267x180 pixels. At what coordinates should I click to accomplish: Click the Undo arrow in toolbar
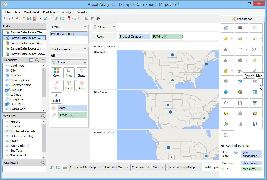click(5, 18)
